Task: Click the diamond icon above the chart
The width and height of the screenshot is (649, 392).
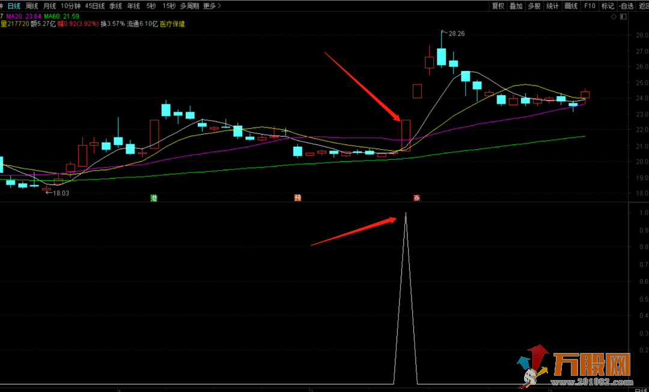Action: point(614,17)
